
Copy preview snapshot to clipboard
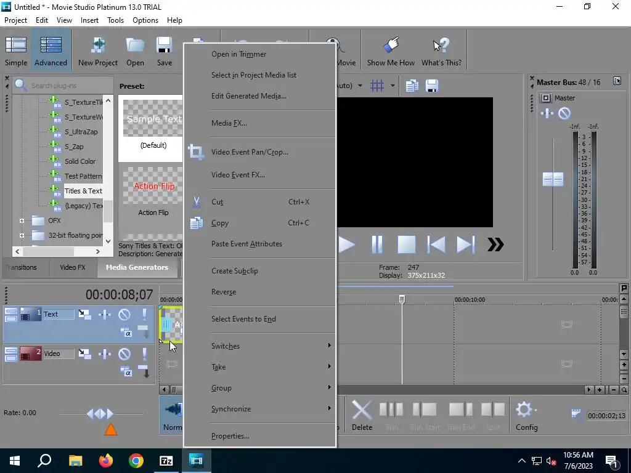(412, 86)
